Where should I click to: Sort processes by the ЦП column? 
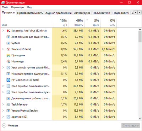(x=60, y=23)
